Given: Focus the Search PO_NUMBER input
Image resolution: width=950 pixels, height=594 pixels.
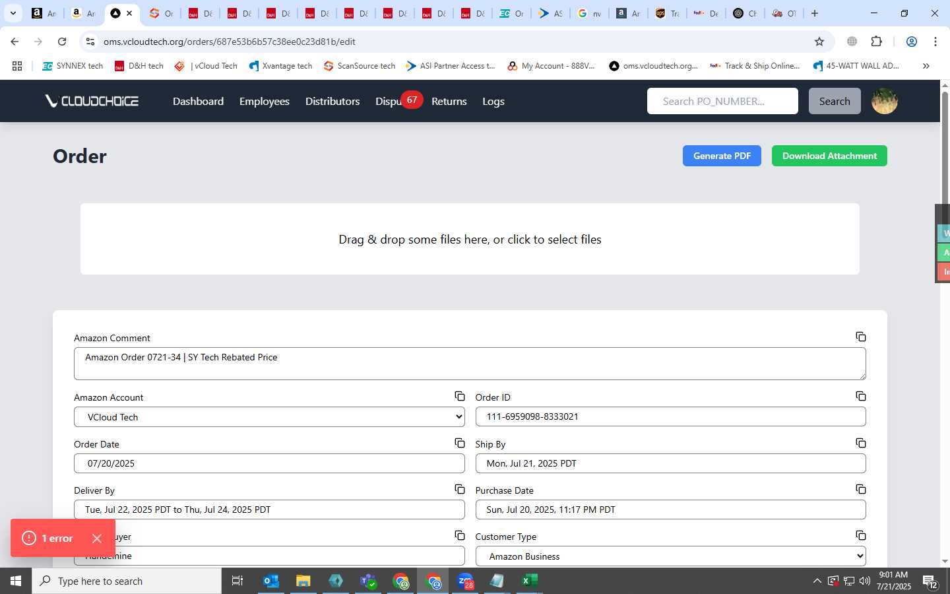Looking at the screenshot, I should 722,101.
